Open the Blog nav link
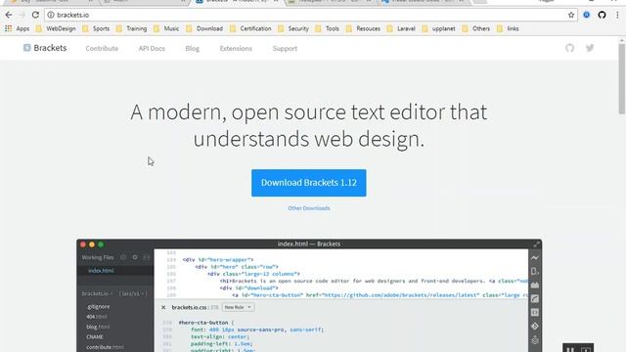 [192, 48]
